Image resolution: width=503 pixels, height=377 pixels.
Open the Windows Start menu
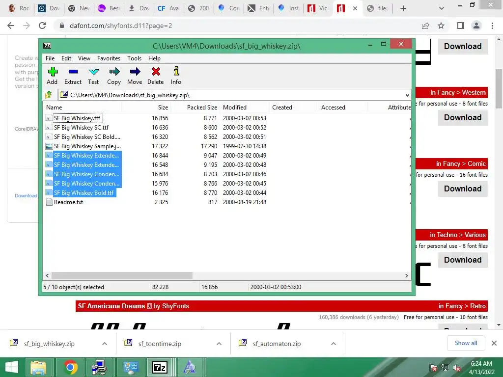(x=12, y=367)
